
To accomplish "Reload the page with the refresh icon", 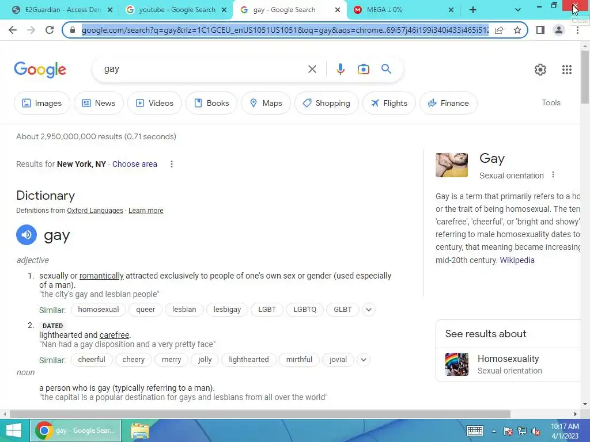I will click(50, 30).
